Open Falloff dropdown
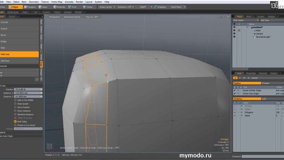The width and height of the screenshot is (284, 160). tap(146, 7)
